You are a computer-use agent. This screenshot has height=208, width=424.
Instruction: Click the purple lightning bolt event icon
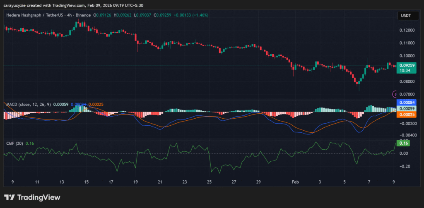pos(395,94)
